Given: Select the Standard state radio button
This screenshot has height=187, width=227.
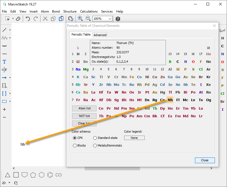Looking at the screenshot, I should [95, 138].
